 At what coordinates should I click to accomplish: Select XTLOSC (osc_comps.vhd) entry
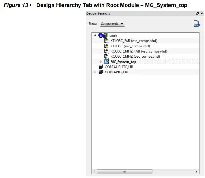[130, 46]
